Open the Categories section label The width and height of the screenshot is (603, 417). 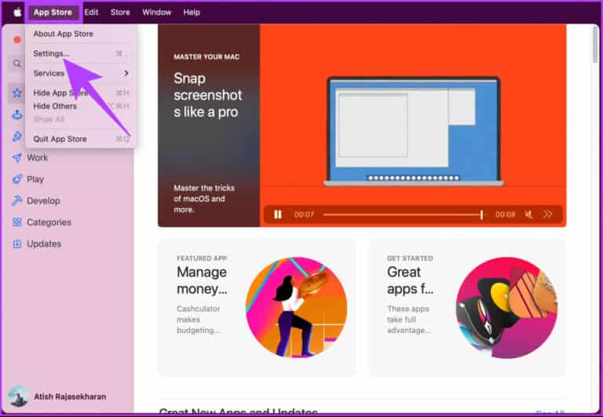(49, 222)
